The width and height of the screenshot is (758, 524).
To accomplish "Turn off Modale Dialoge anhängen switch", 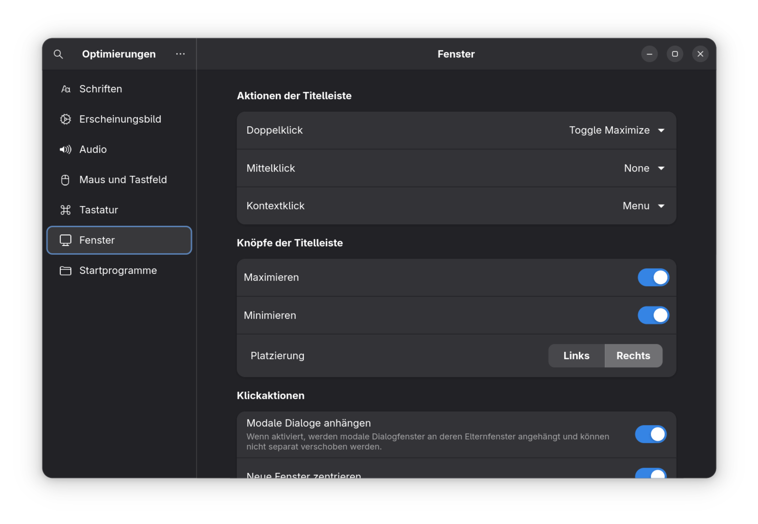I will point(650,434).
